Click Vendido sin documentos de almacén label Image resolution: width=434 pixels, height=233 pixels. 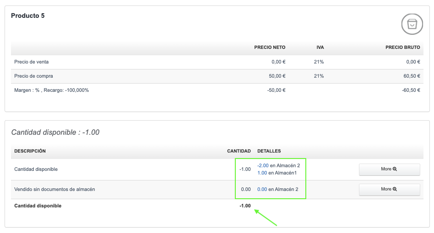(54, 189)
